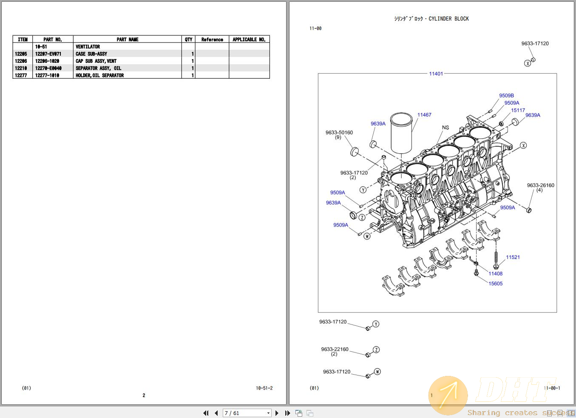Click the 9633-17120 label above the diagram frame
This screenshot has width=576, height=418.
(535, 43)
